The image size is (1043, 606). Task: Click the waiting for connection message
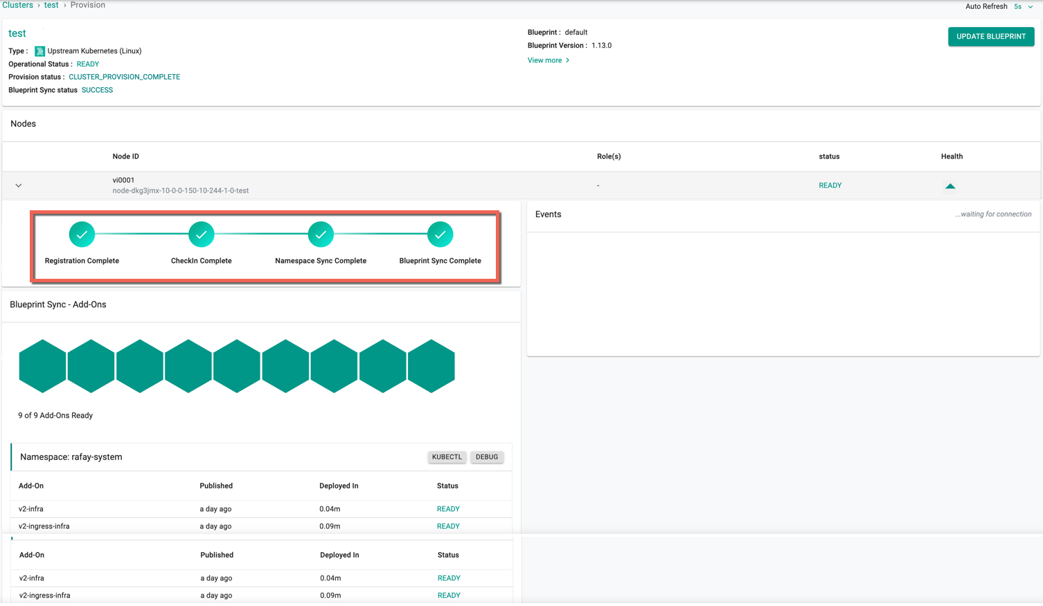tap(993, 214)
